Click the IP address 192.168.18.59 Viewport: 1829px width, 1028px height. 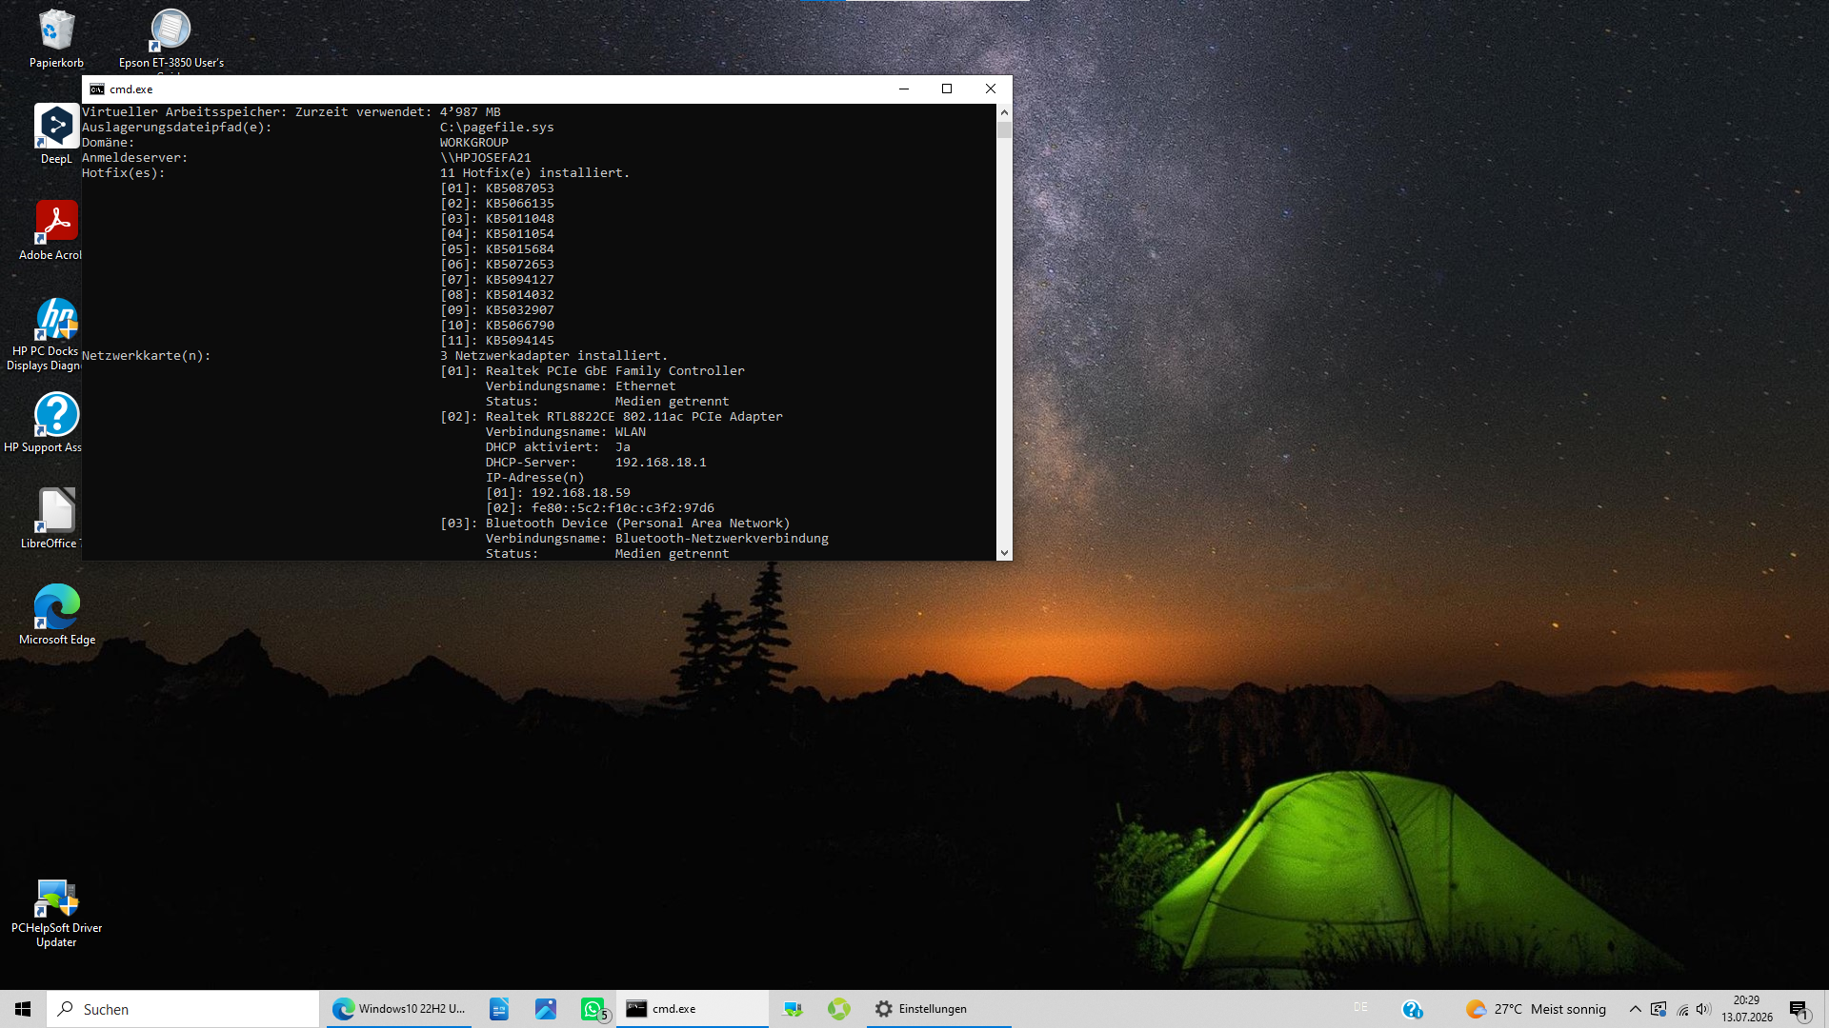point(580,493)
